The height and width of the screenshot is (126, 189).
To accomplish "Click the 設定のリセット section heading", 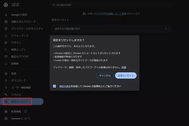I will pos(60,20).
